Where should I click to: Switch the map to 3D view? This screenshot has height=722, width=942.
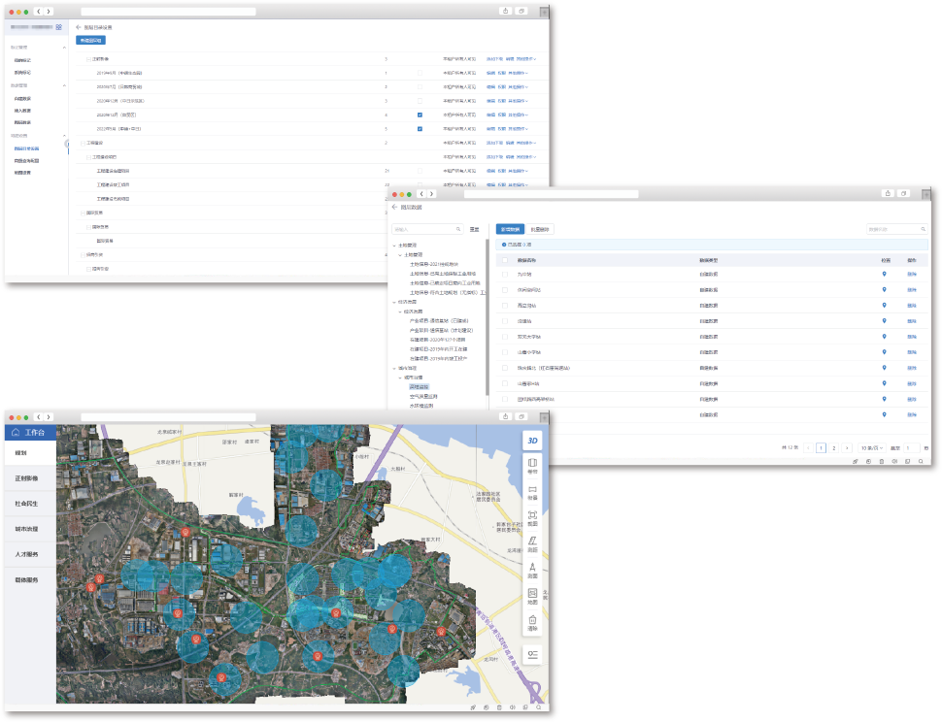(532, 441)
